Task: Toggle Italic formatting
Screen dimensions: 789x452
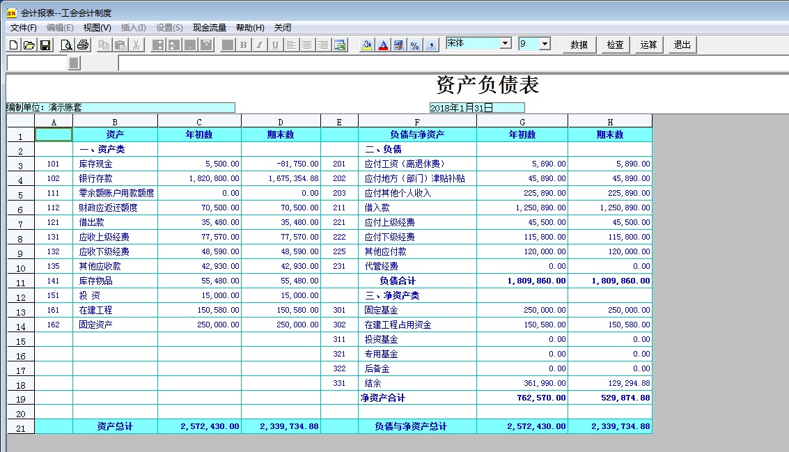Action: tap(259, 45)
